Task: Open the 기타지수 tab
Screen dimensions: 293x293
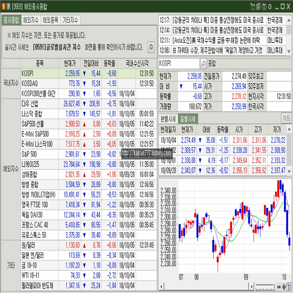Action: tap(70, 20)
